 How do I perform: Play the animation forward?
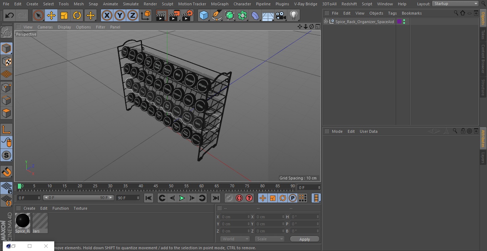point(182,198)
